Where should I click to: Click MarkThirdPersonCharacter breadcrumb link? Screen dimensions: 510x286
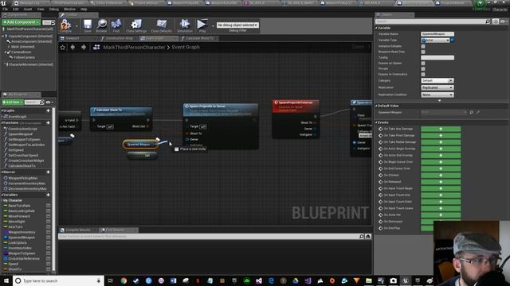click(134, 48)
